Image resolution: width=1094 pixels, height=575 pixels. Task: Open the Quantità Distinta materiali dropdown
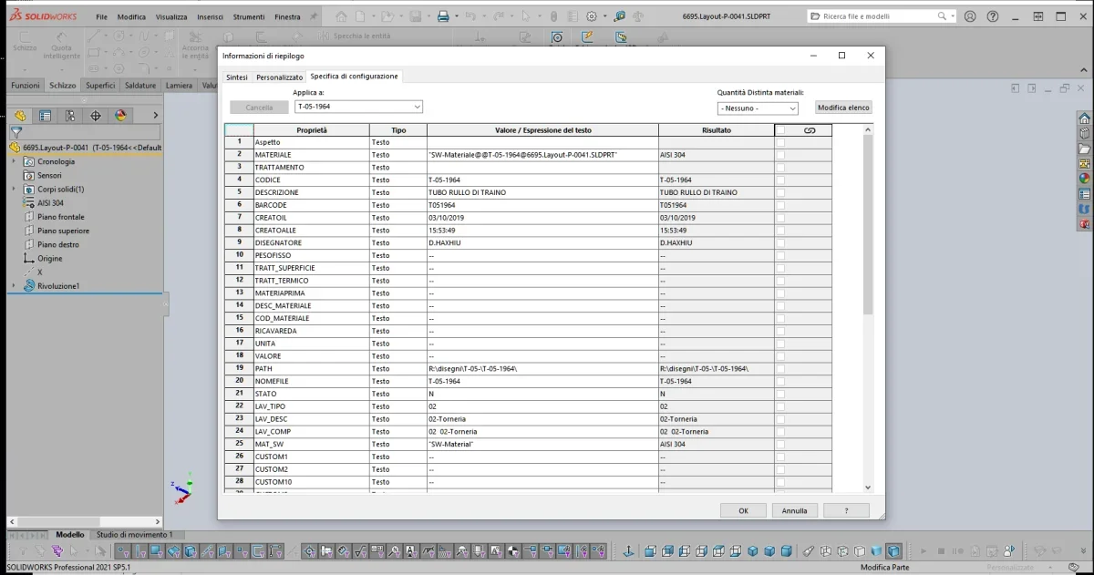(758, 108)
